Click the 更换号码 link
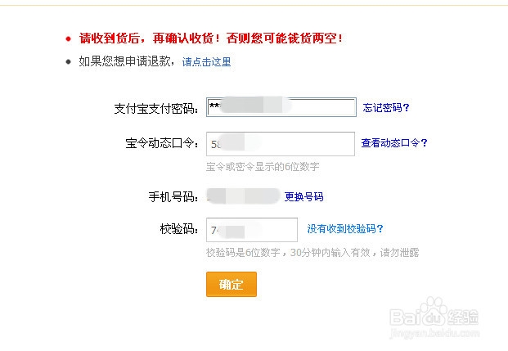508x351 pixels. point(303,196)
